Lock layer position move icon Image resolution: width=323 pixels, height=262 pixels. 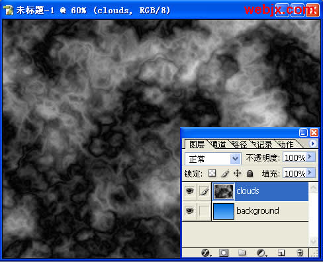[238, 173]
